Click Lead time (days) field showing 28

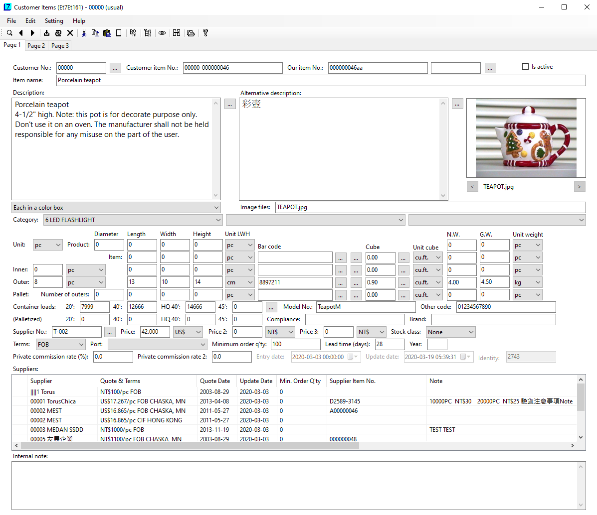click(390, 344)
